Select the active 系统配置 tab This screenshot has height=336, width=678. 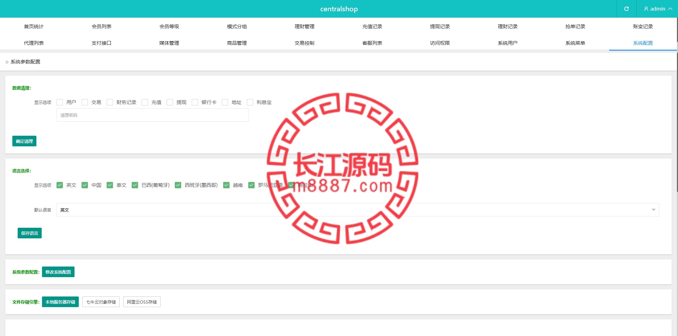(643, 43)
